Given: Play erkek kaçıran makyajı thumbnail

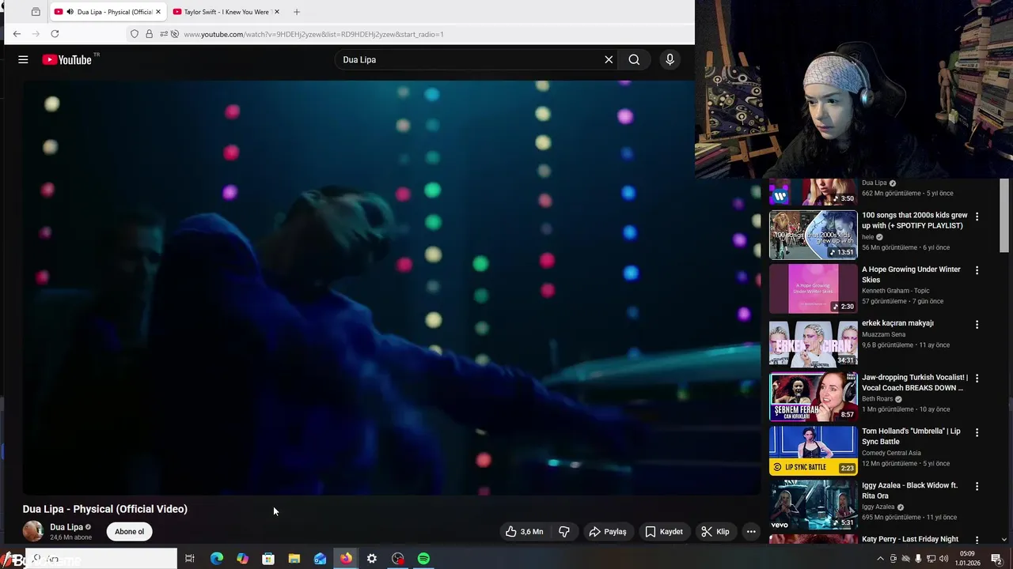Looking at the screenshot, I should coord(813,343).
